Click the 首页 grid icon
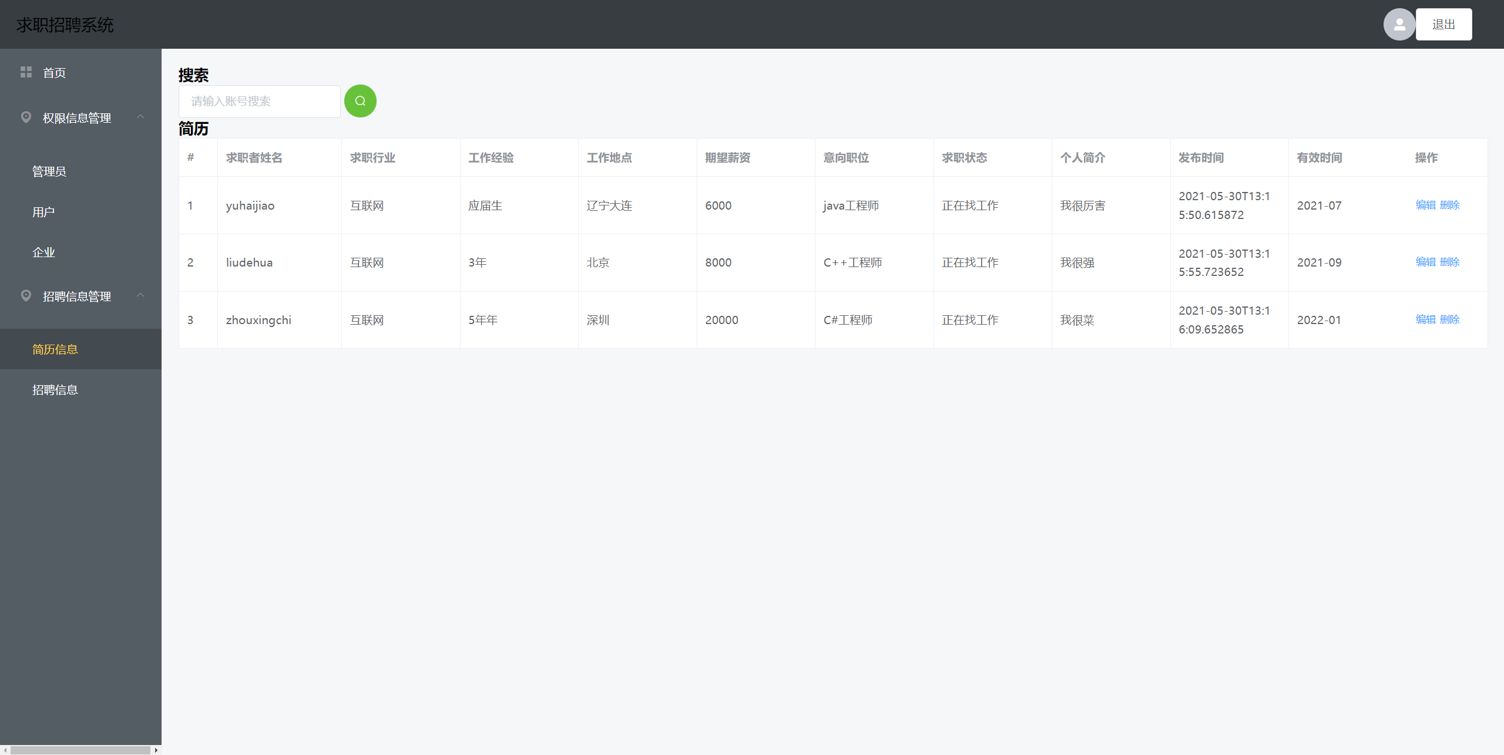 pyautogui.click(x=26, y=72)
